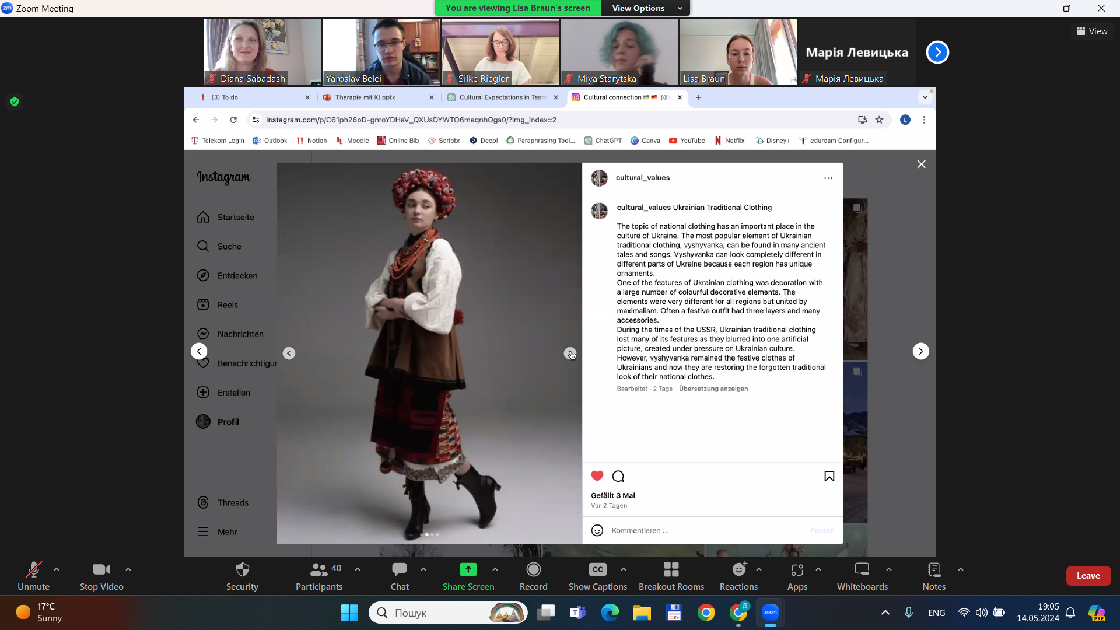Start recording with Record button
This screenshot has width=1120, height=630.
click(x=533, y=575)
